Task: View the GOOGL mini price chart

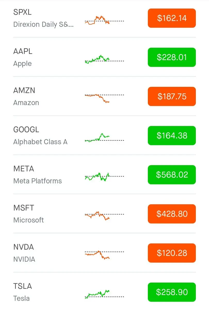Action: coord(104,137)
